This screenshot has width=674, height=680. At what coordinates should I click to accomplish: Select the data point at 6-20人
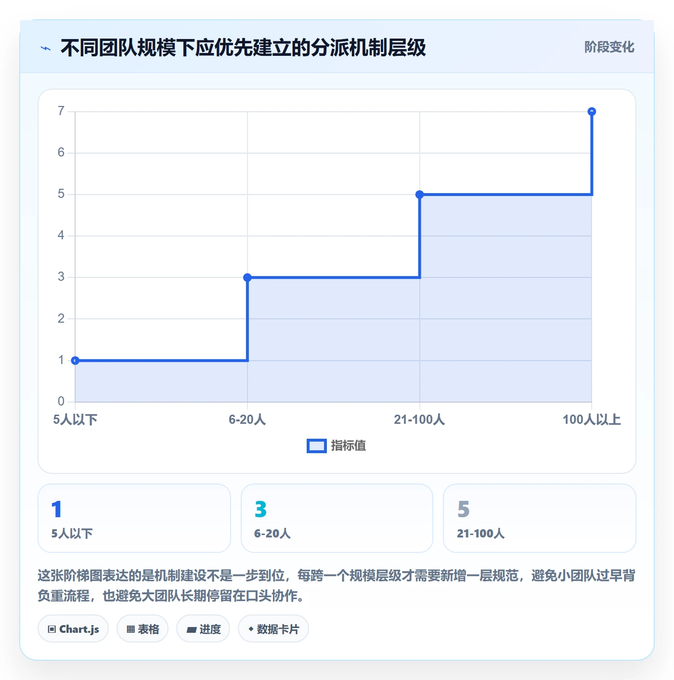[x=247, y=277]
